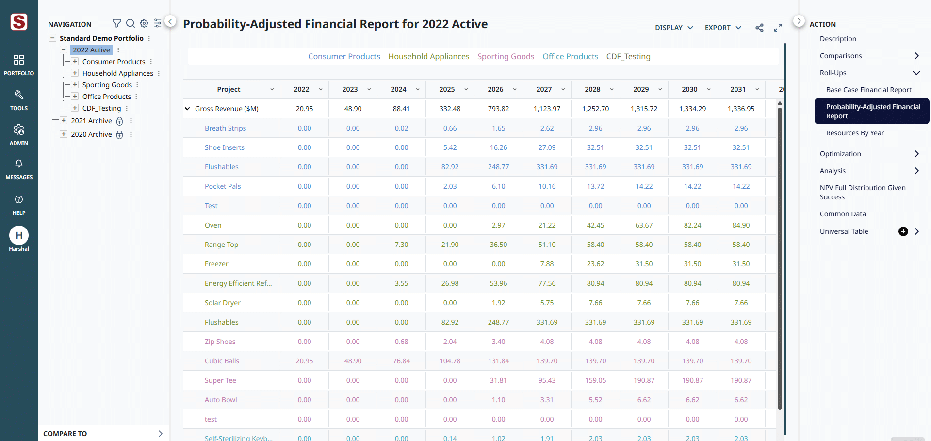Open the 2025 column header dropdown

[x=466, y=89]
